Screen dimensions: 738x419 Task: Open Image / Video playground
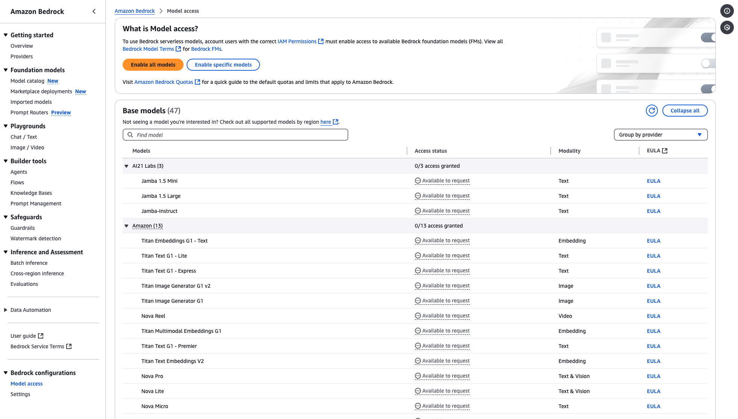tap(27, 147)
